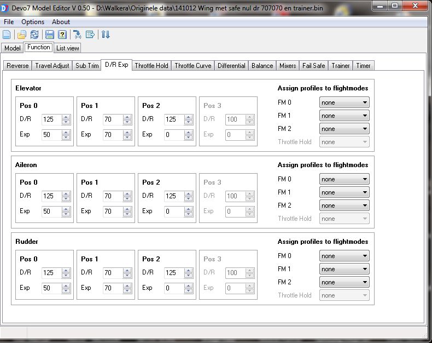Open the File menu
The image size is (432, 343).
coord(9,22)
